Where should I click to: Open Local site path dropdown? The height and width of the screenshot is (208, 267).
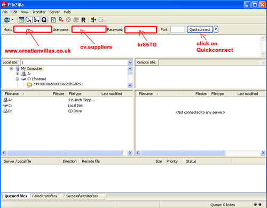130,62
